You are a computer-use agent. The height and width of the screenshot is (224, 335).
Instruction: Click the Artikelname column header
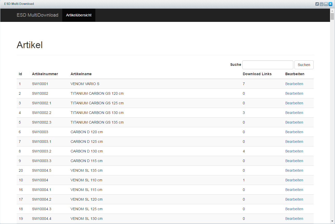point(81,74)
